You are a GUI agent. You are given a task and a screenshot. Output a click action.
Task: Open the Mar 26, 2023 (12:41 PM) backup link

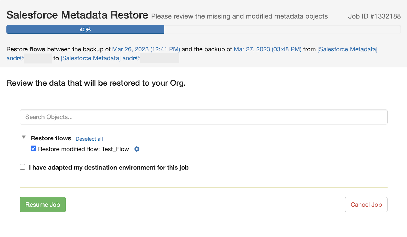tap(146, 49)
